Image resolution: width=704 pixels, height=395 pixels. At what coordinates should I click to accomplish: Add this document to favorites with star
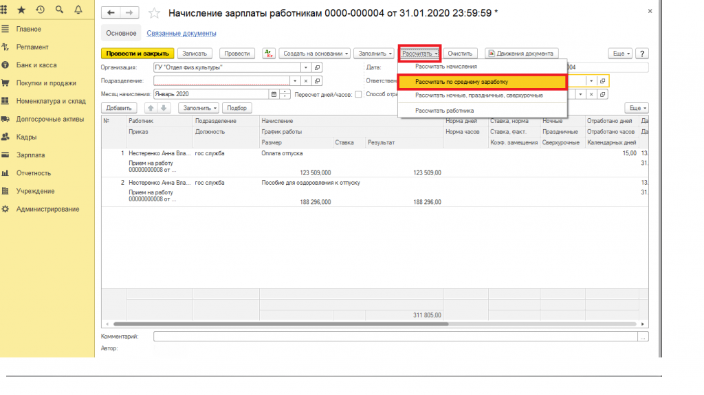154,13
